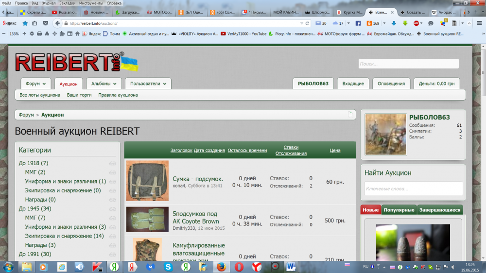The height and width of the screenshot is (273, 486).
Task: Open Skype from the taskbar
Action: point(168,267)
